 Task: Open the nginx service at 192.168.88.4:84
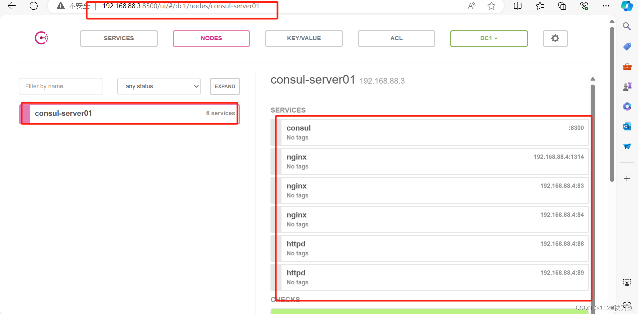point(430,219)
